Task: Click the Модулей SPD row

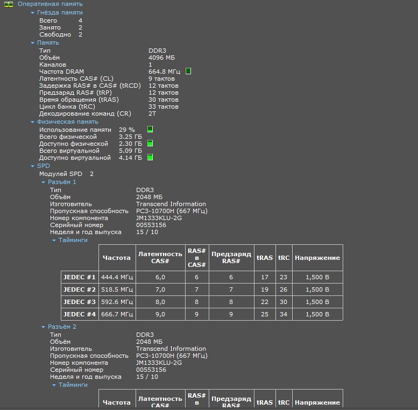Action: point(66,174)
